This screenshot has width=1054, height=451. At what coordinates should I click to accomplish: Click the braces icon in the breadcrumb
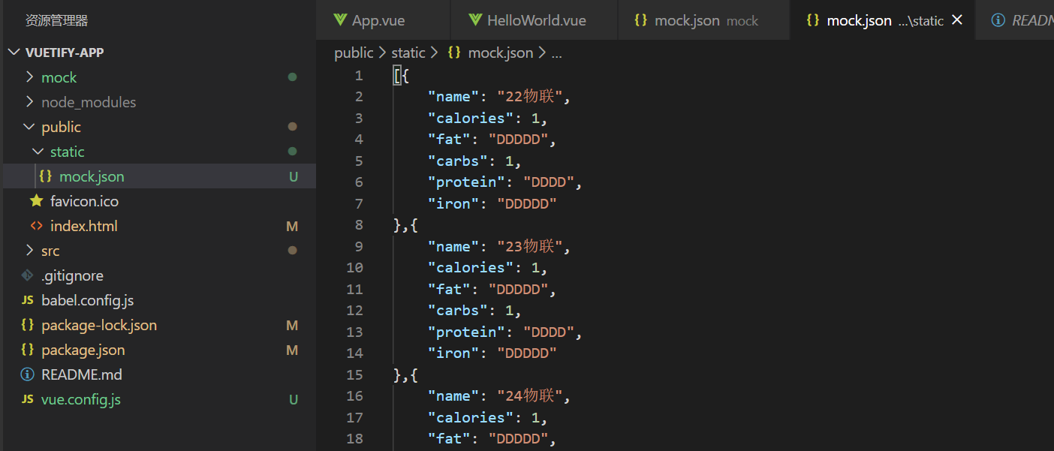pos(454,53)
